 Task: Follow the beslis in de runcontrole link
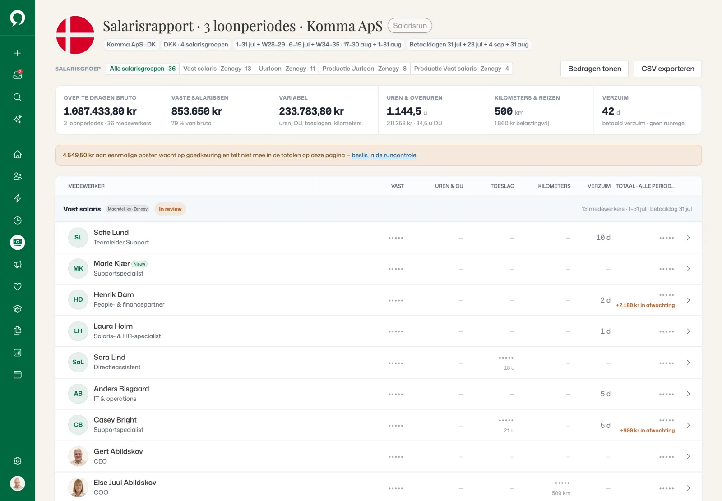tap(384, 155)
